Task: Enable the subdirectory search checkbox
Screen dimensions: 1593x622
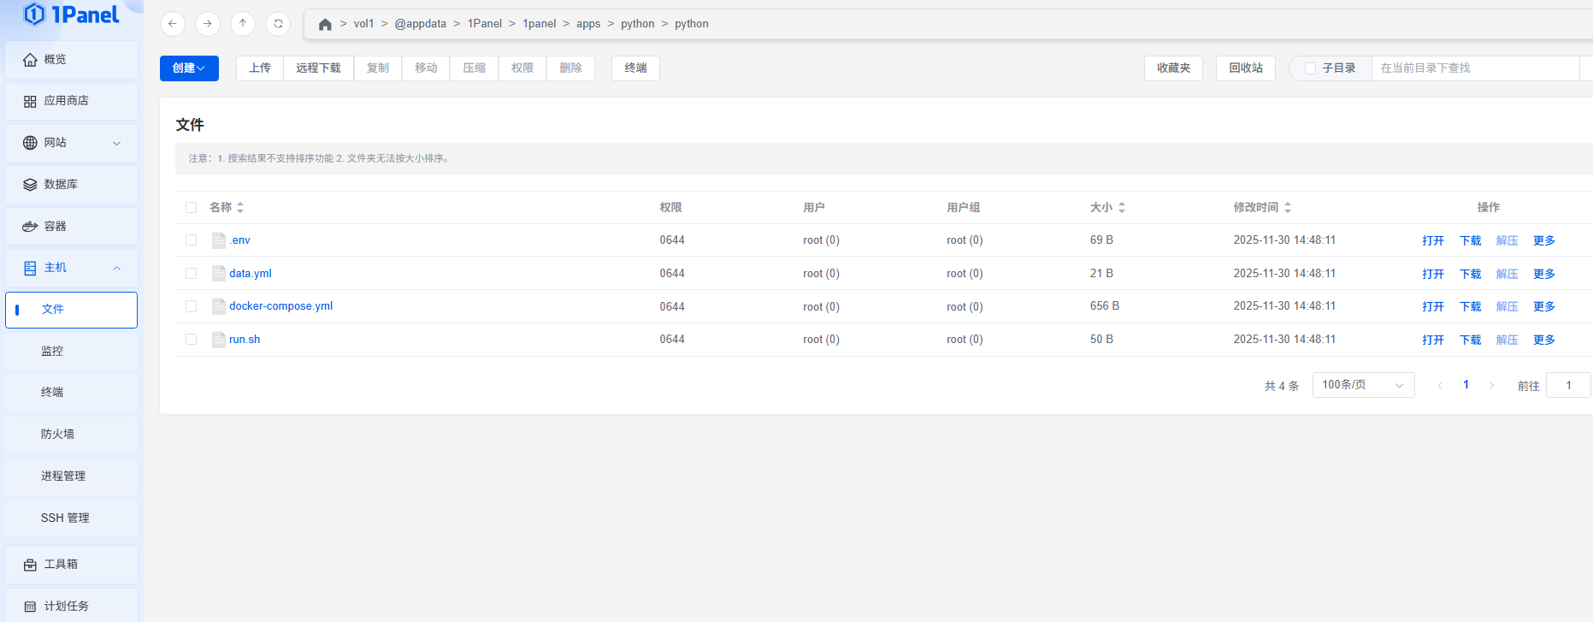Action: click(x=1310, y=68)
